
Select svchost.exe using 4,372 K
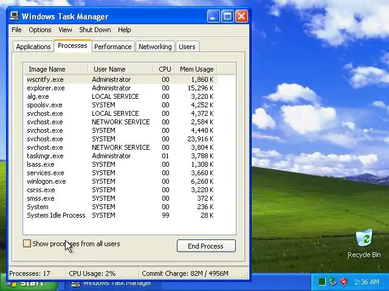point(120,113)
